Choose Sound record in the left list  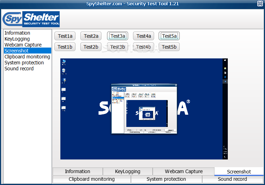pos(27,69)
